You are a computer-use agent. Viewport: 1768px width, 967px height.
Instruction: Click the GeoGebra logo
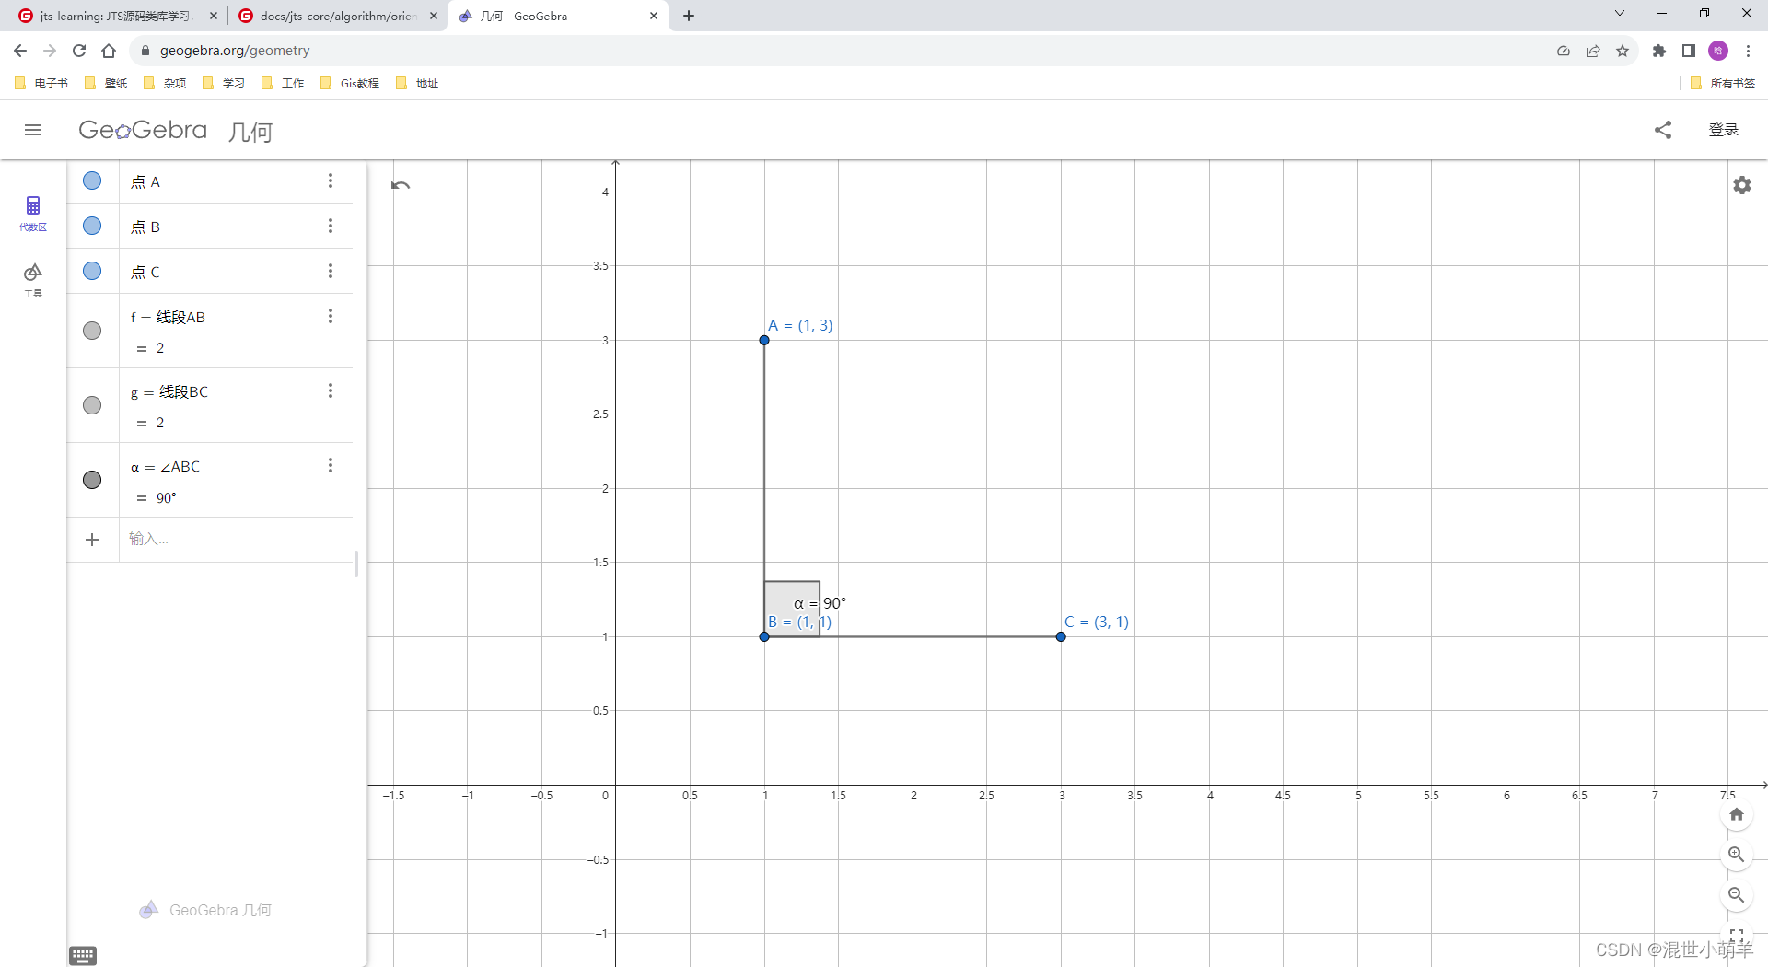coord(143,130)
